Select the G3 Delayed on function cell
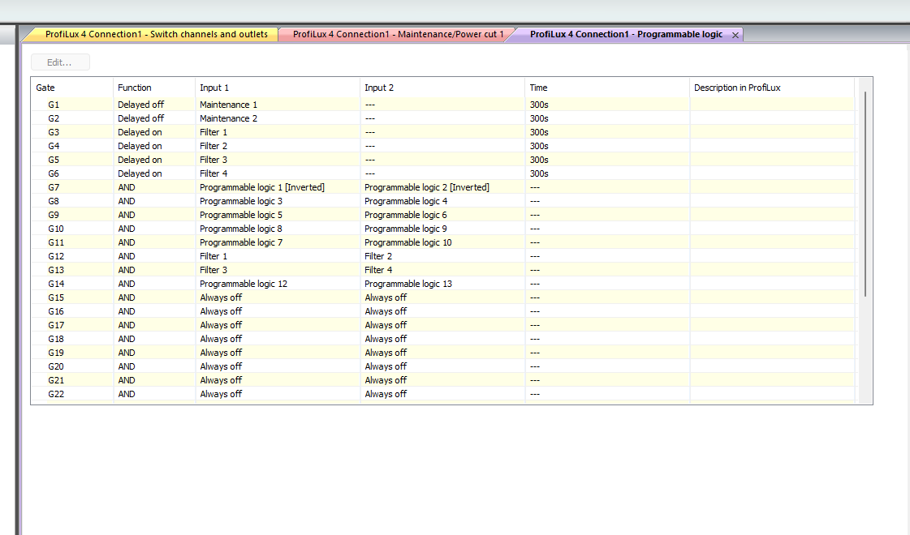910x535 pixels. point(140,132)
